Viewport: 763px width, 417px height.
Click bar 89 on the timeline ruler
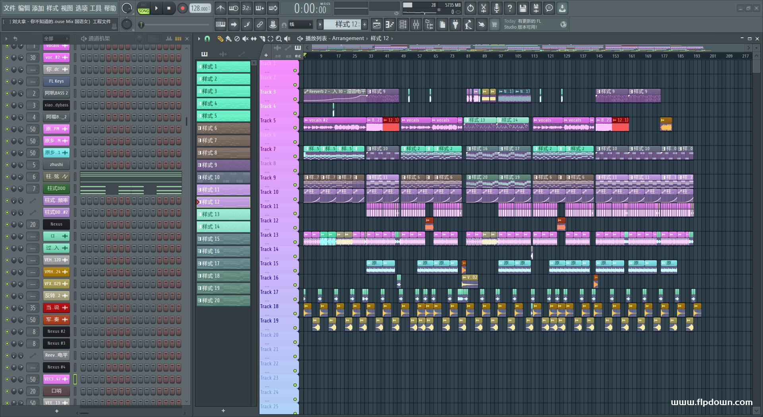[484, 56]
